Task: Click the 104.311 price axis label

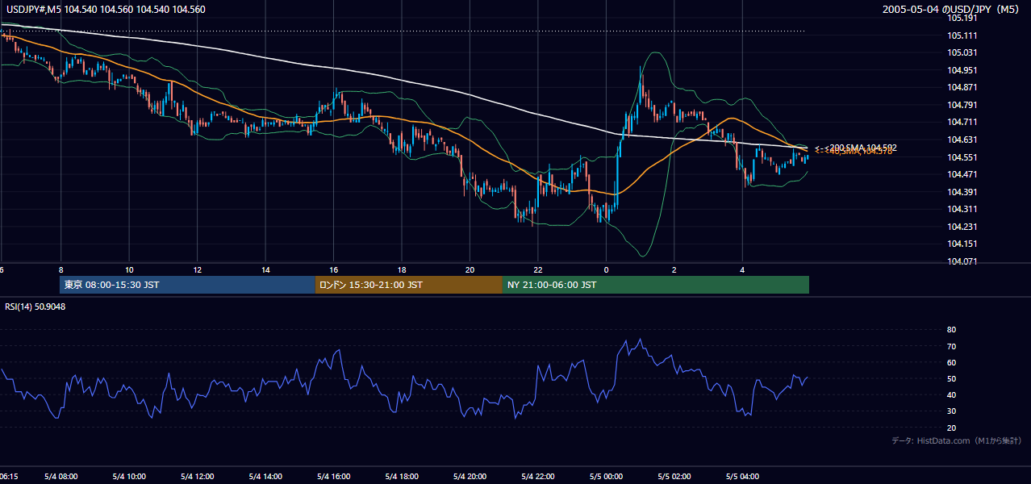Action: tap(961, 209)
